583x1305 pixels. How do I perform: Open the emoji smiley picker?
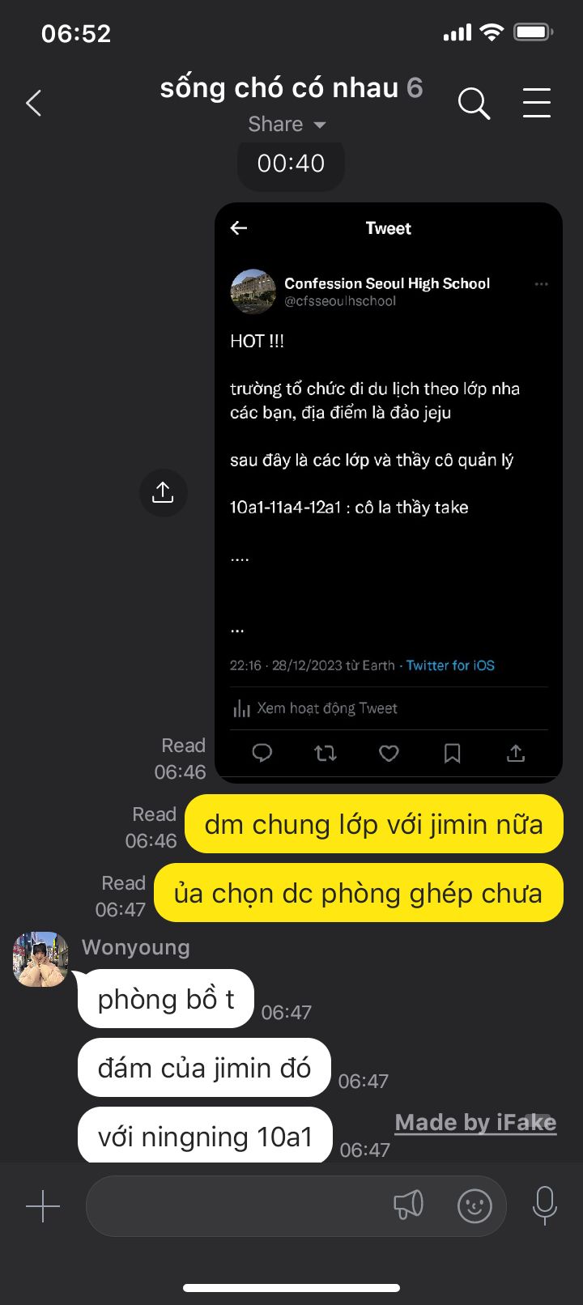pyautogui.click(x=475, y=1205)
